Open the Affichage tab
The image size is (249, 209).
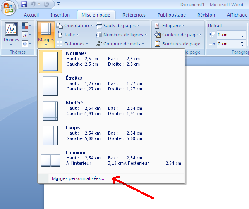coord(237,15)
